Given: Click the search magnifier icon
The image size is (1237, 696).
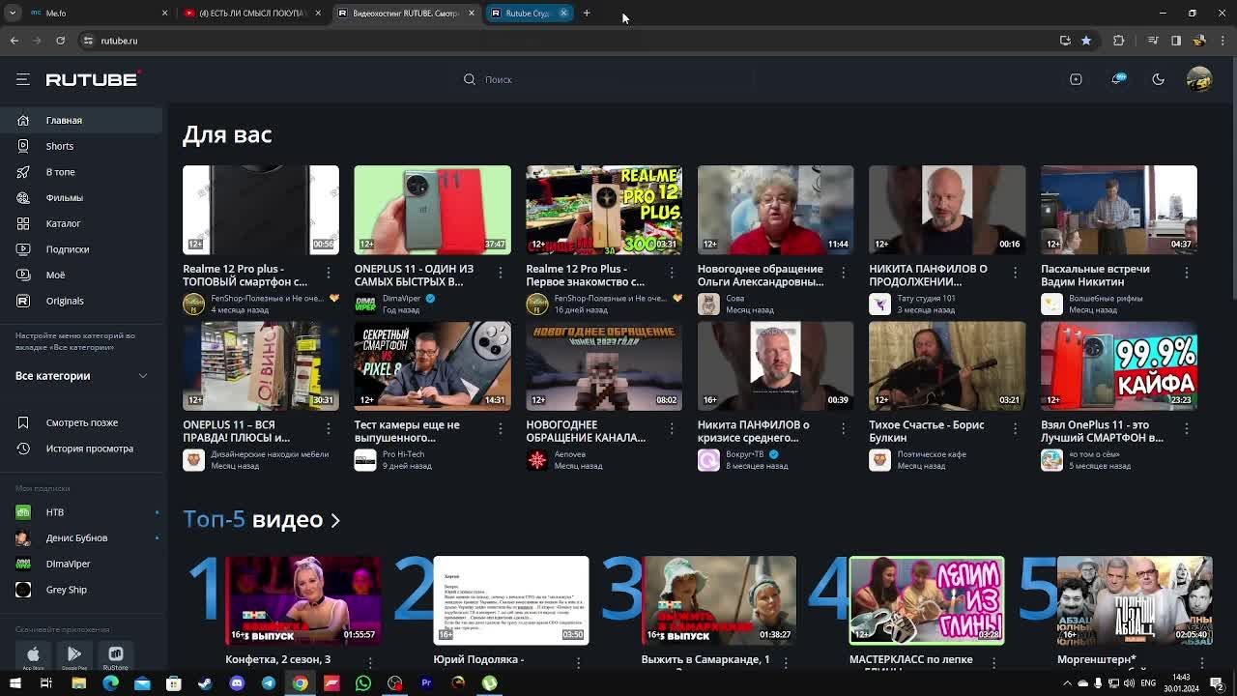Looking at the screenshot, I should coord(470,79).
